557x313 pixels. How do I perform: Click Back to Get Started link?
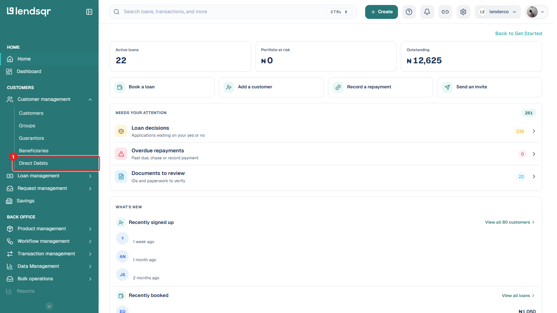click(x=519, y=33)
